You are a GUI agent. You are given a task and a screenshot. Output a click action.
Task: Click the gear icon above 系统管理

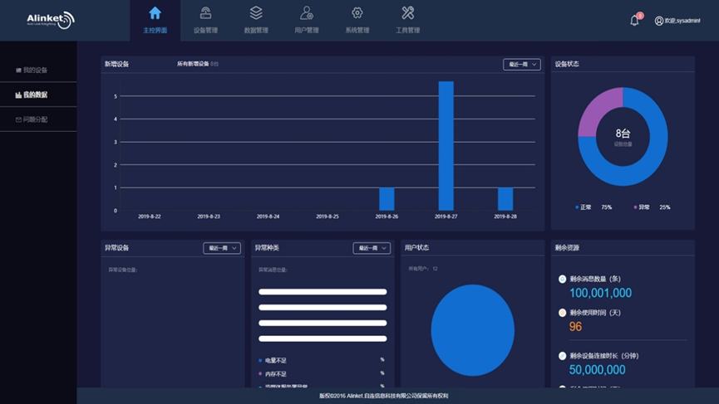pos(357,12)
